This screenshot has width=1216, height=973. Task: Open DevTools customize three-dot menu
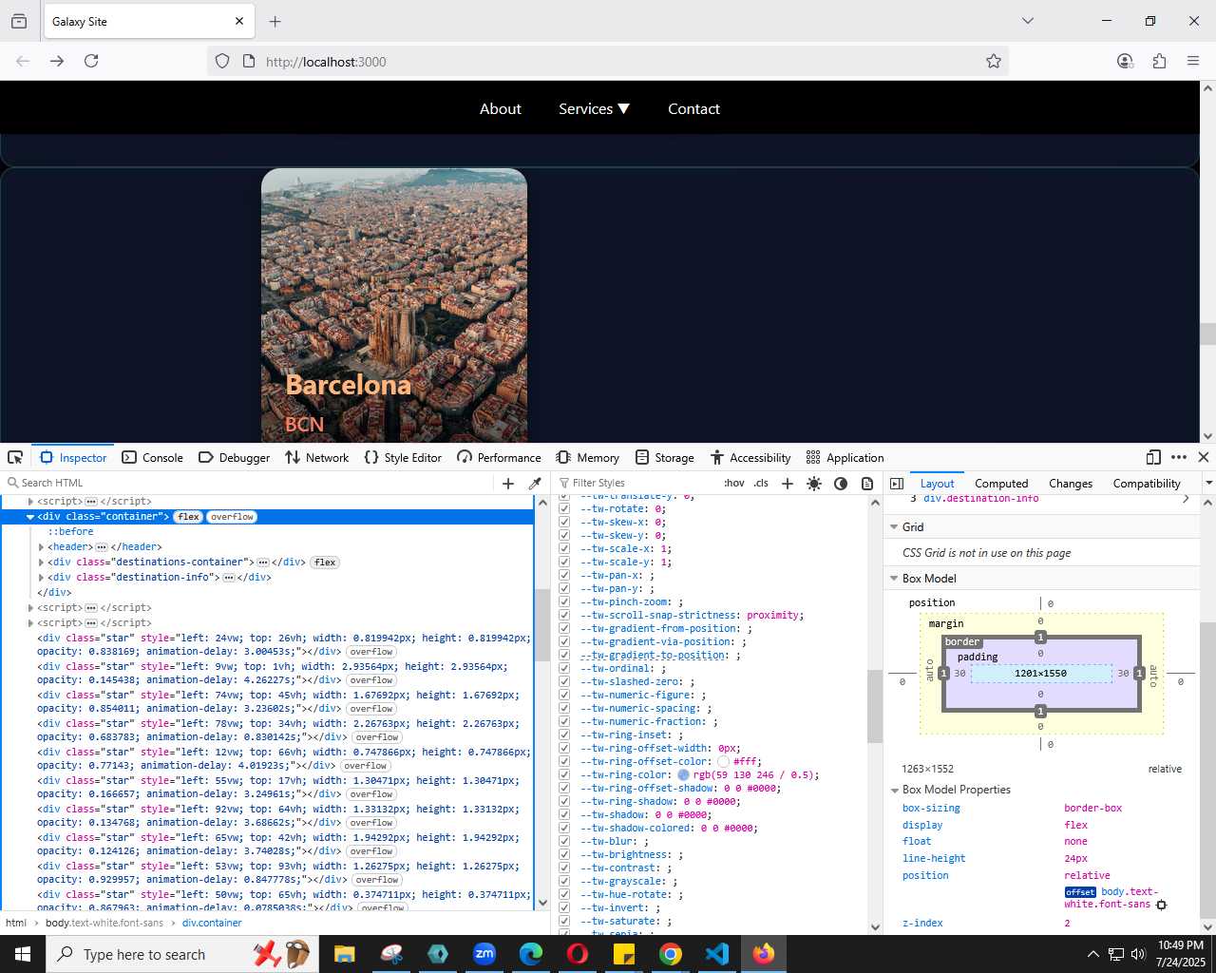click(x=1179, y=457)
